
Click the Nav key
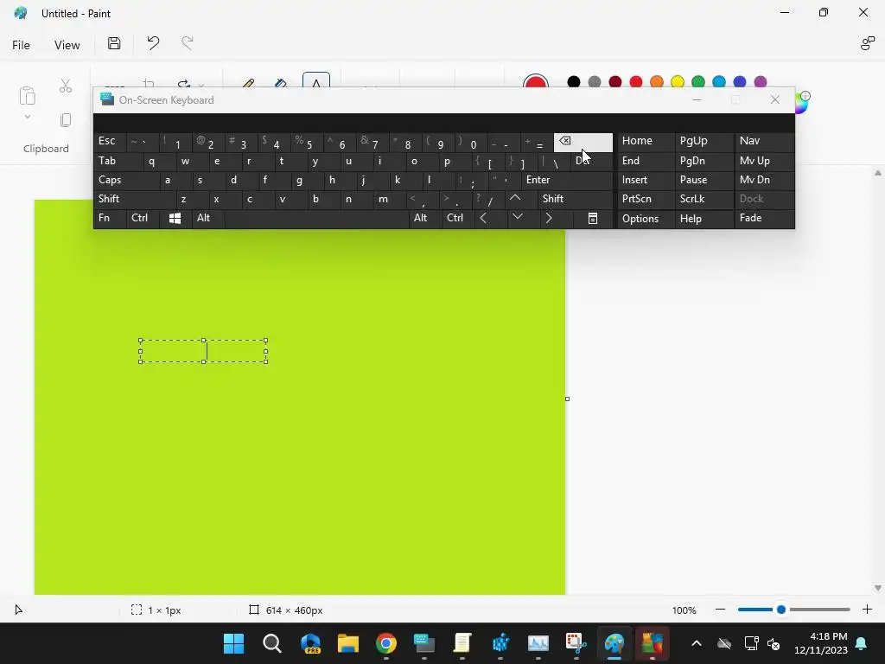point(764,141)
